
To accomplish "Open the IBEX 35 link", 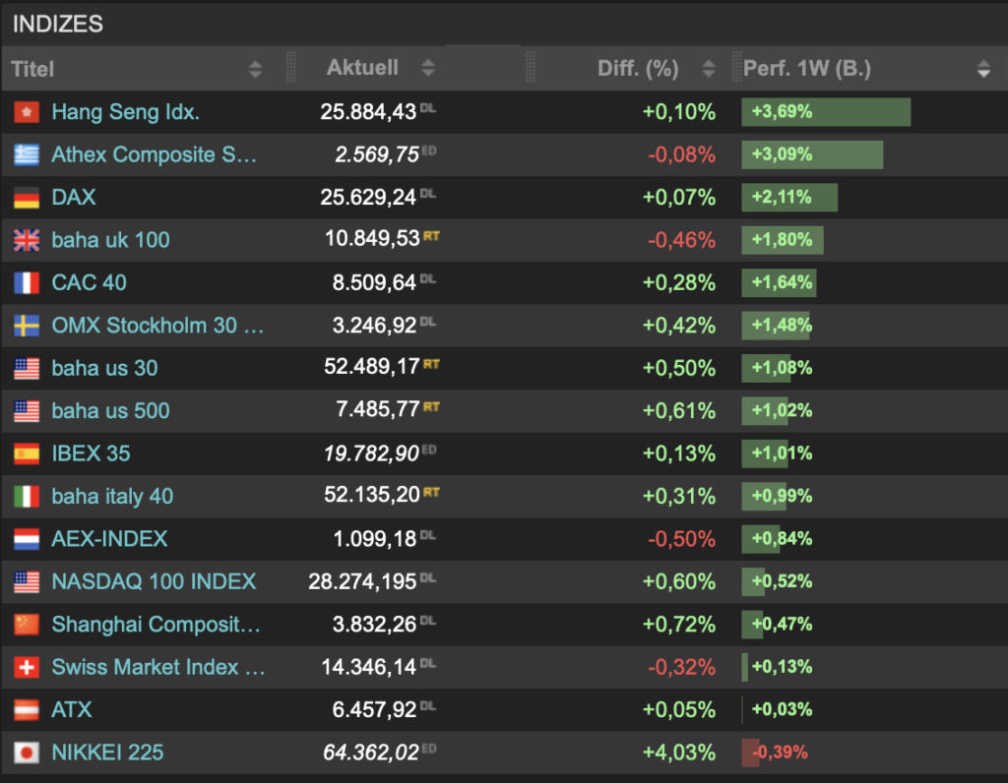I will coord(91,453).
